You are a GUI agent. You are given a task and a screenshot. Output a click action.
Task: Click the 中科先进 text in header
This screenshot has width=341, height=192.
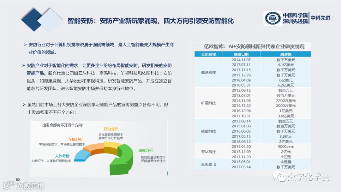click(x=320, y=18)
